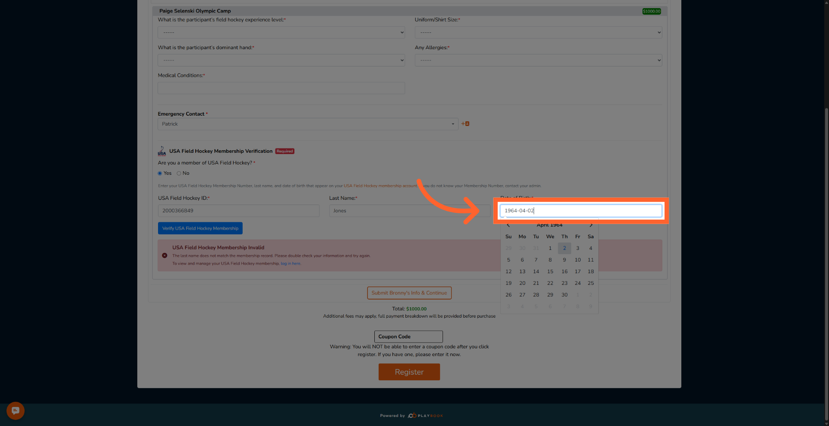Go to previous month in calendar
Image resolution: width=829 pixels, height=426 pixels.
coord(508,225)
